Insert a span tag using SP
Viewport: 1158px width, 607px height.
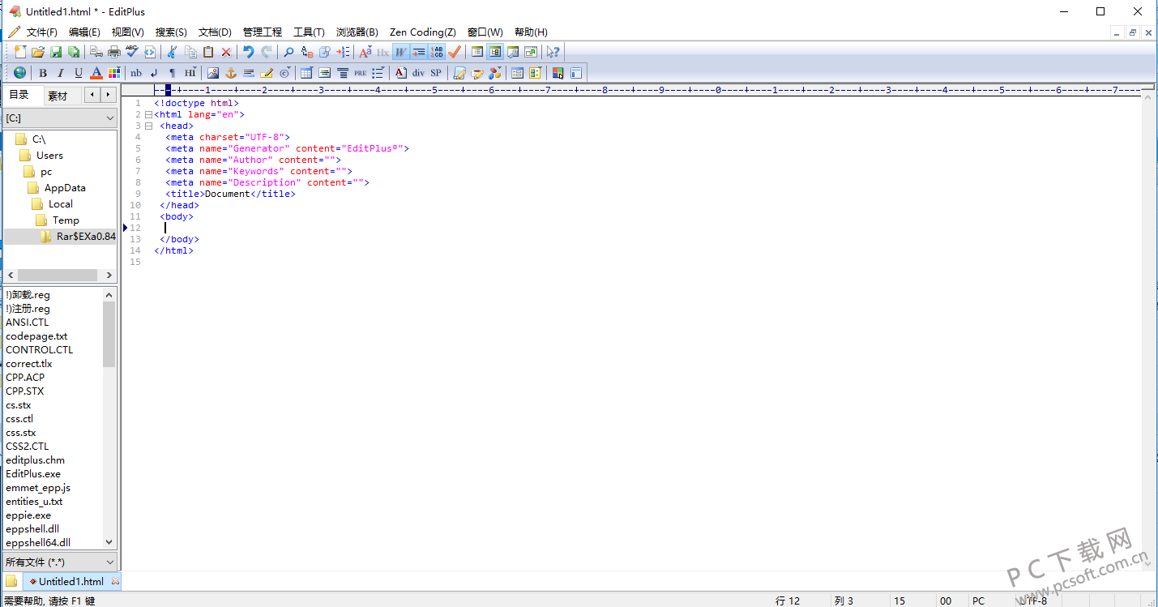point(436,73)
